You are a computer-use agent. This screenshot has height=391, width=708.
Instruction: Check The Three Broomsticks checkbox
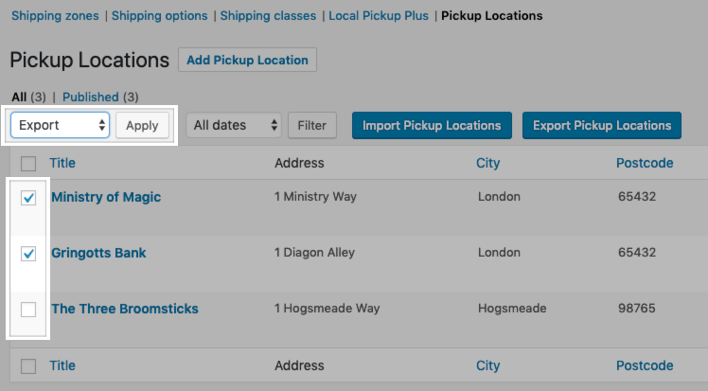tap(28, 310)
